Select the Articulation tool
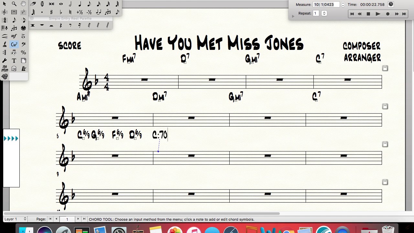This screenshot has height=233, width=414. pos(23,36)
